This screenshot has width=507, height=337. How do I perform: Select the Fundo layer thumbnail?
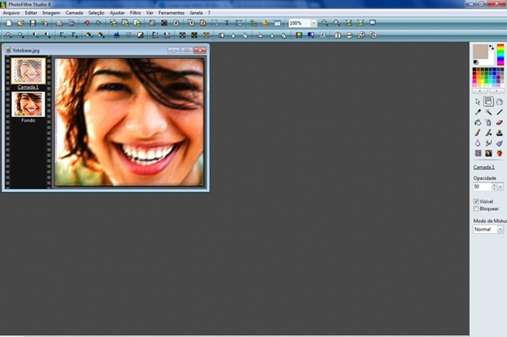pyautogui.click(x=28, y=104)
